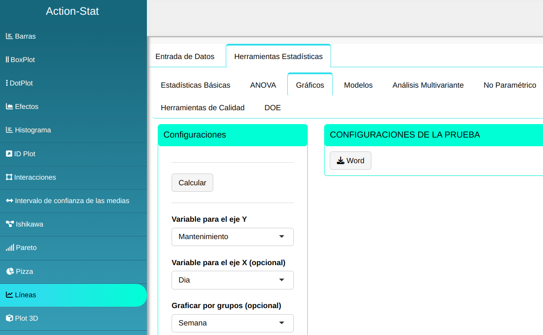Select the Pareto bars icon
Image resolution: width=543 pixels, height=335 pixels.
click(x=10, y=248)
